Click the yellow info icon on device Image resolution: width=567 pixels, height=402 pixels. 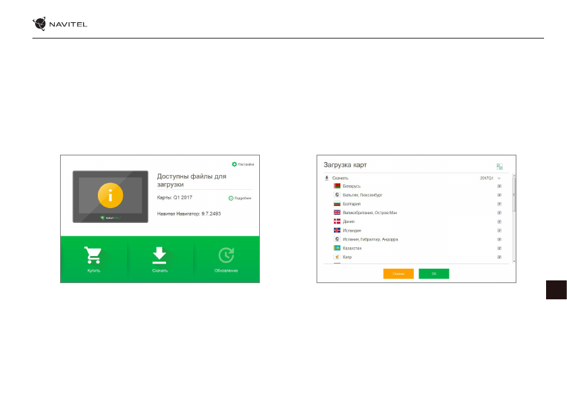[x=110, y=194]
